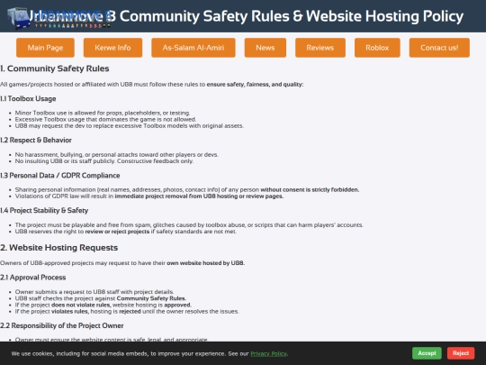
Task: Click 'UB8 may request the dev' bullet
Action: (130, 125)
